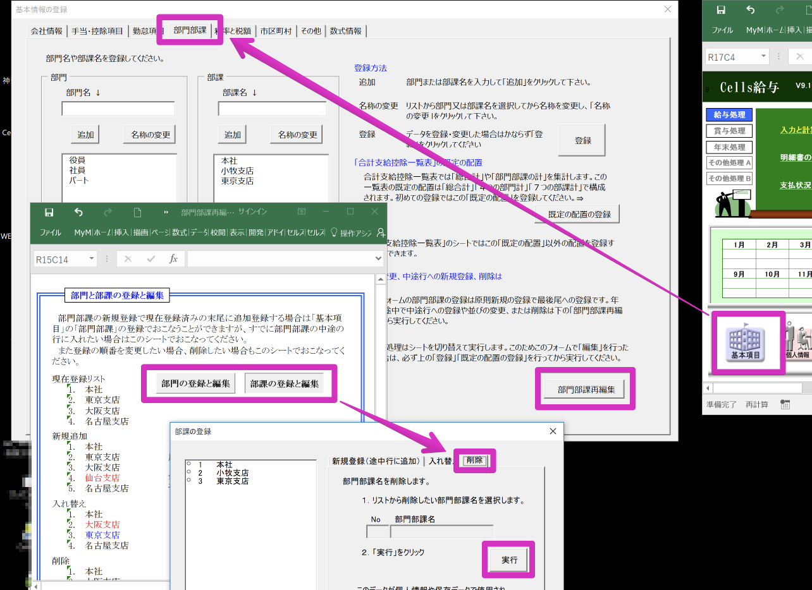Click 登録 button in 基本情報の登録
The image size is (812, 590).
click(582, 140)
